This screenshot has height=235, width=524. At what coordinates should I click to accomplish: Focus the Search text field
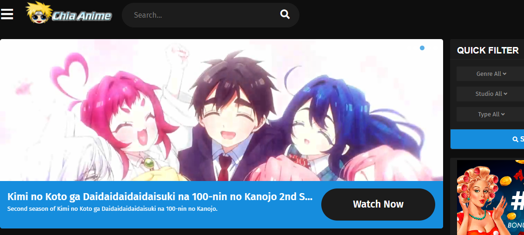click(204, 15)
